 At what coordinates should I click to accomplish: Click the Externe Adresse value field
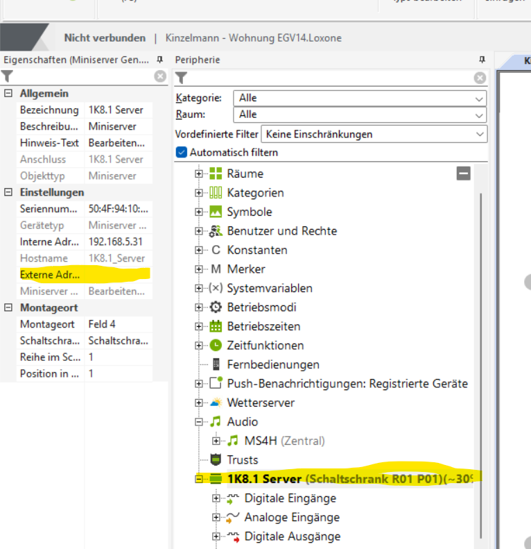[x=118, y=275]
